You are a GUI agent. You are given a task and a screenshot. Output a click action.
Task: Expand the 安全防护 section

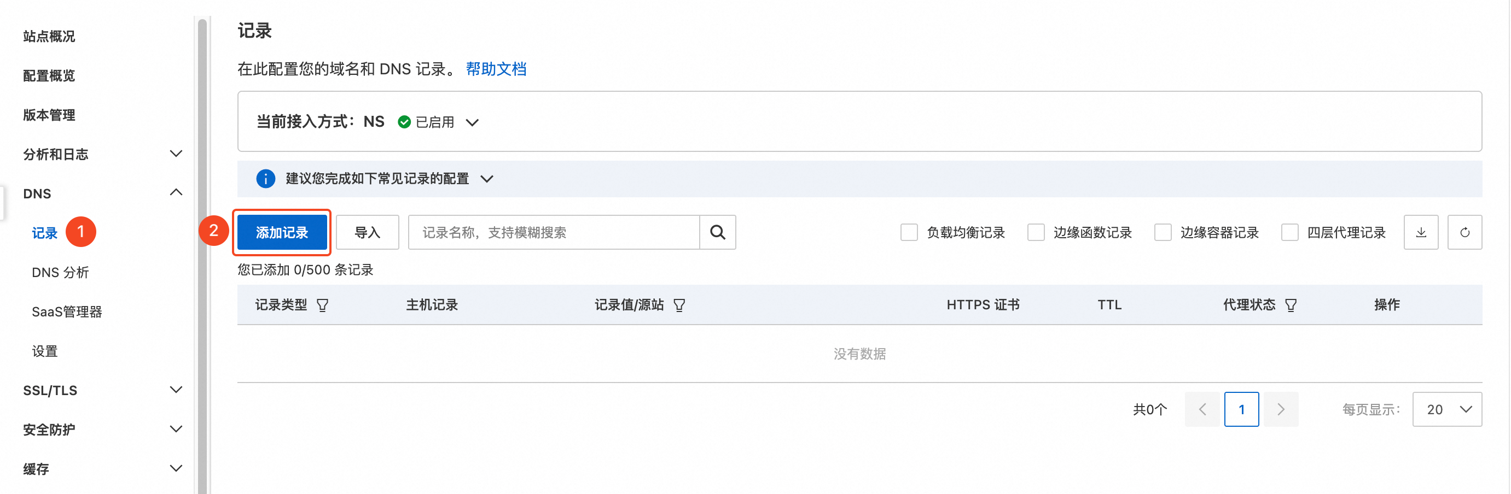(176, 429)
